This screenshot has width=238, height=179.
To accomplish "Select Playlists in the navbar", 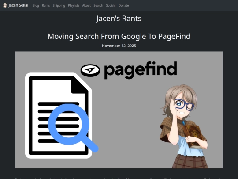I will (x=74, y=5).
